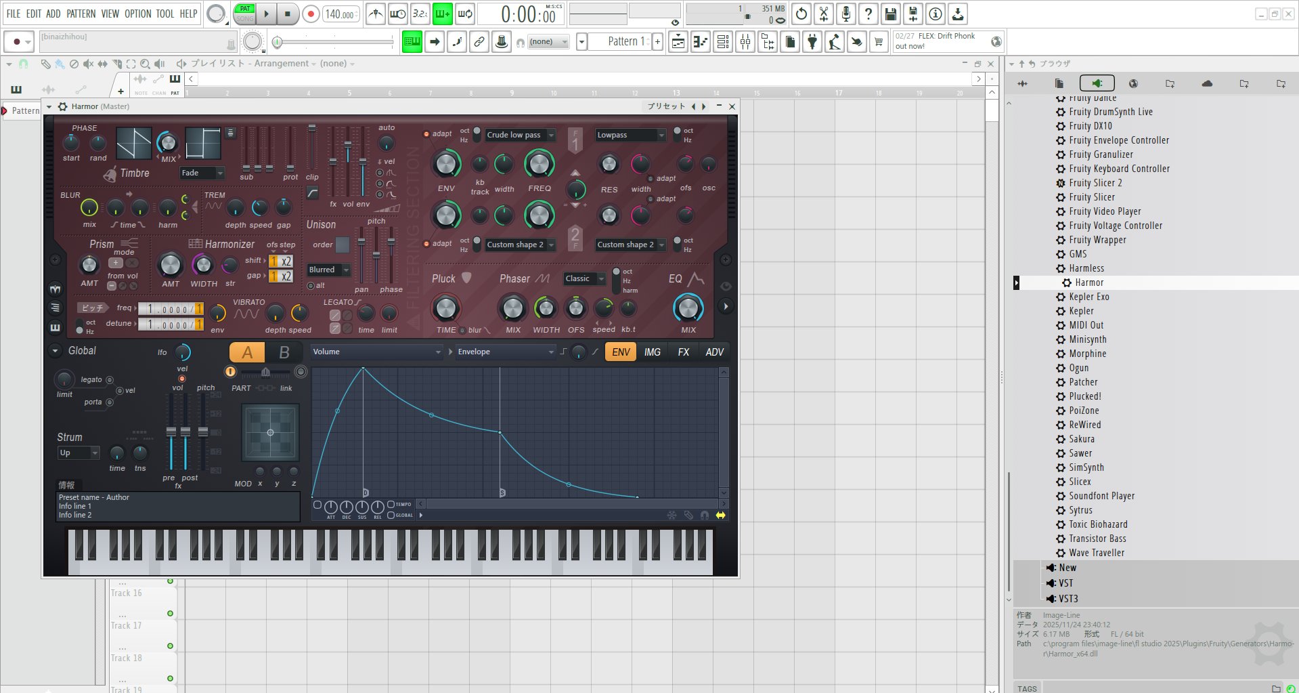Open the Custom shape 2 filter dropdown
1299x693 pixels.
(521, 245)
